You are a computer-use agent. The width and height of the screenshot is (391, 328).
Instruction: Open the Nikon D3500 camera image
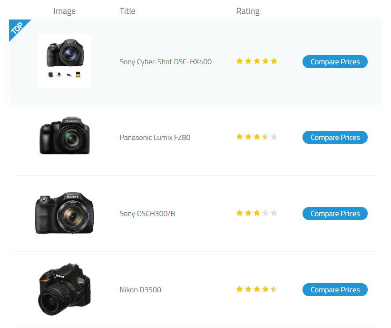pyautogui.click(x=65, y=289)
